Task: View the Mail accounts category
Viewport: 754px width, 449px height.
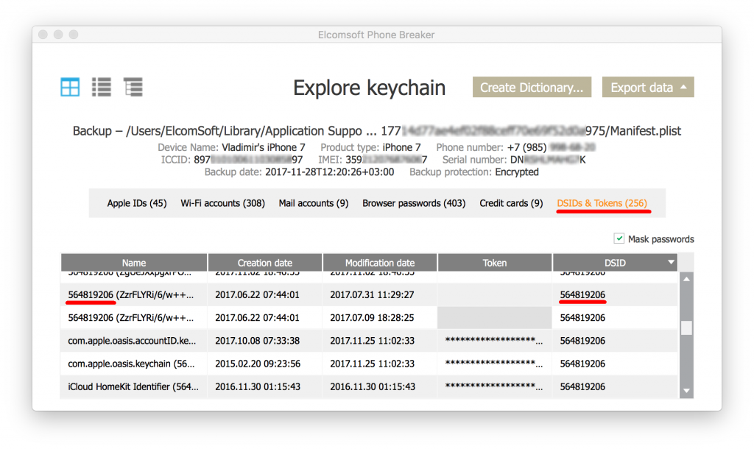Action: (x=313, y=203)
